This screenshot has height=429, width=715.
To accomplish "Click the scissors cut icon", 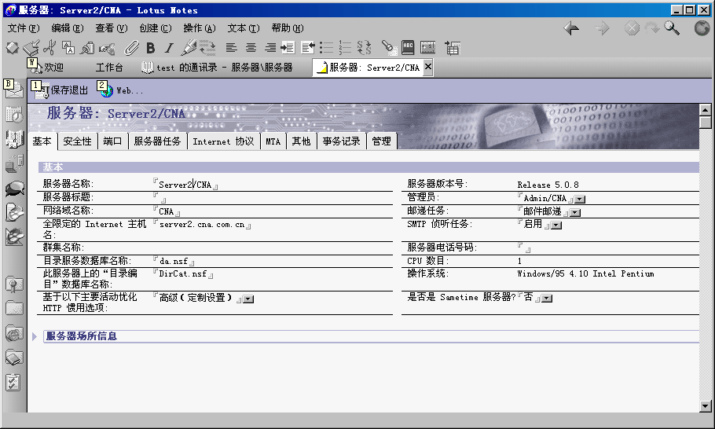I will pyautogui.click(x=49, y=48).
